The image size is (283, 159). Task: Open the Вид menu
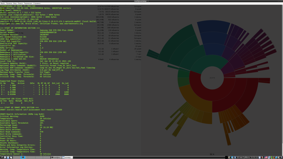(15, 3)
